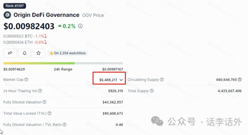Select the 24h high $0.00987167
Screen dimensions: 248x135
pyautogui.click(x=112, y=69)
